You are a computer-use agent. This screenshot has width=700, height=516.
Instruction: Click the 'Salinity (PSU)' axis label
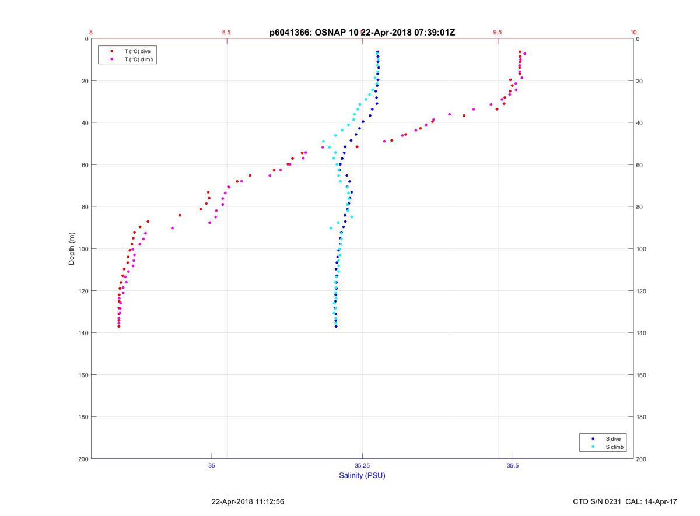point(362,476)
